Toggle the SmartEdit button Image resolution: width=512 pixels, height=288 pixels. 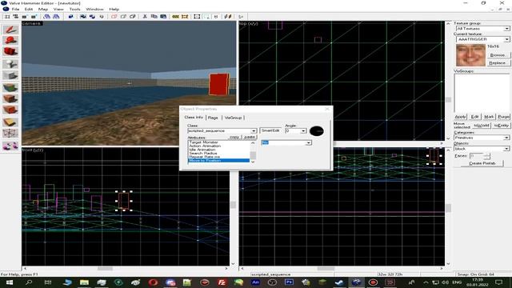(270, 130)
